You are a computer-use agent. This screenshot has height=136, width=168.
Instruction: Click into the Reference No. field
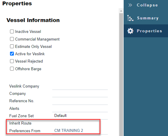click(80, 101)
